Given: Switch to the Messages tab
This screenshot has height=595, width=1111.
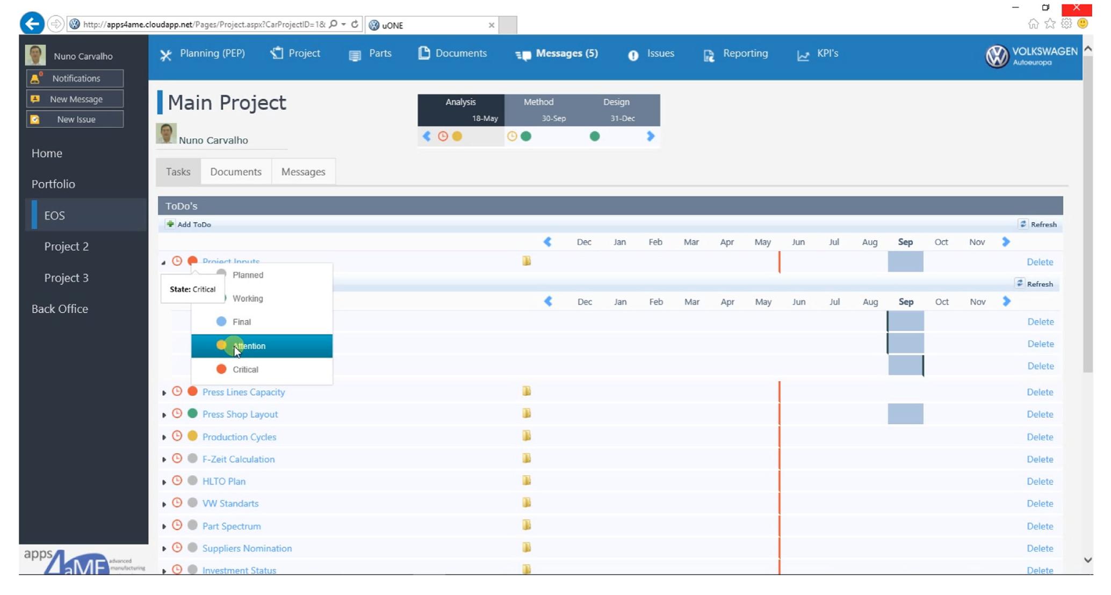Looking at the screenshot, I should [303, 172].
